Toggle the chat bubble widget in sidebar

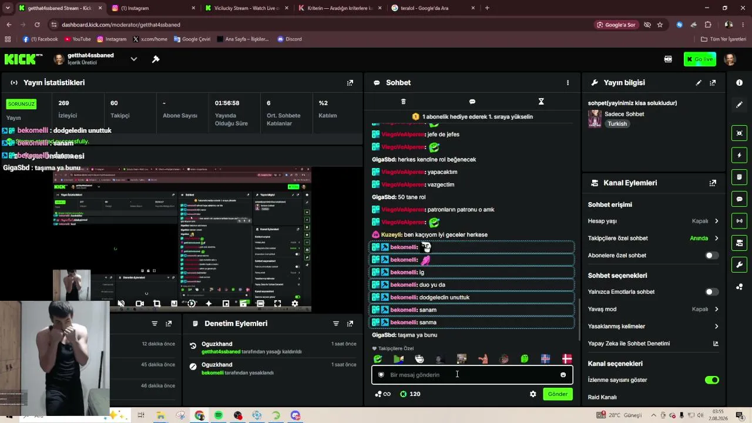click(739, 199)
